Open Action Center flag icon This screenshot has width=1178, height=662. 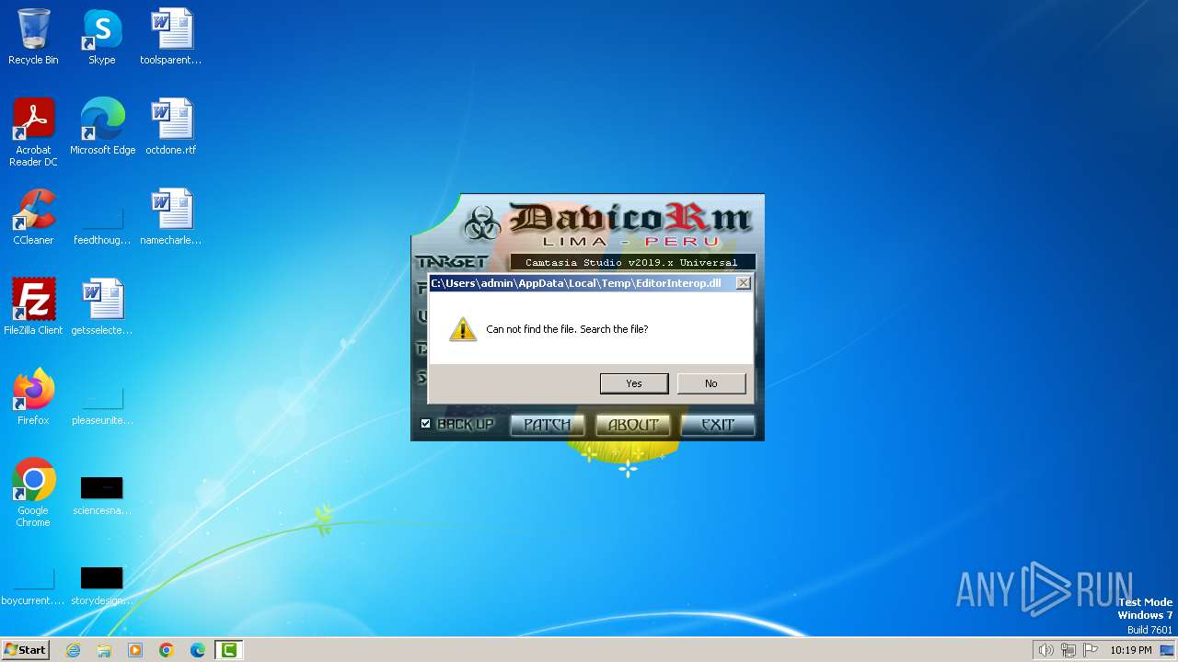(x=1091, y=650)
